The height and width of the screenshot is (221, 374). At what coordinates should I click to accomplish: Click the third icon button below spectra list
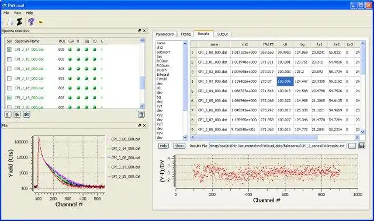pos(26,114)
